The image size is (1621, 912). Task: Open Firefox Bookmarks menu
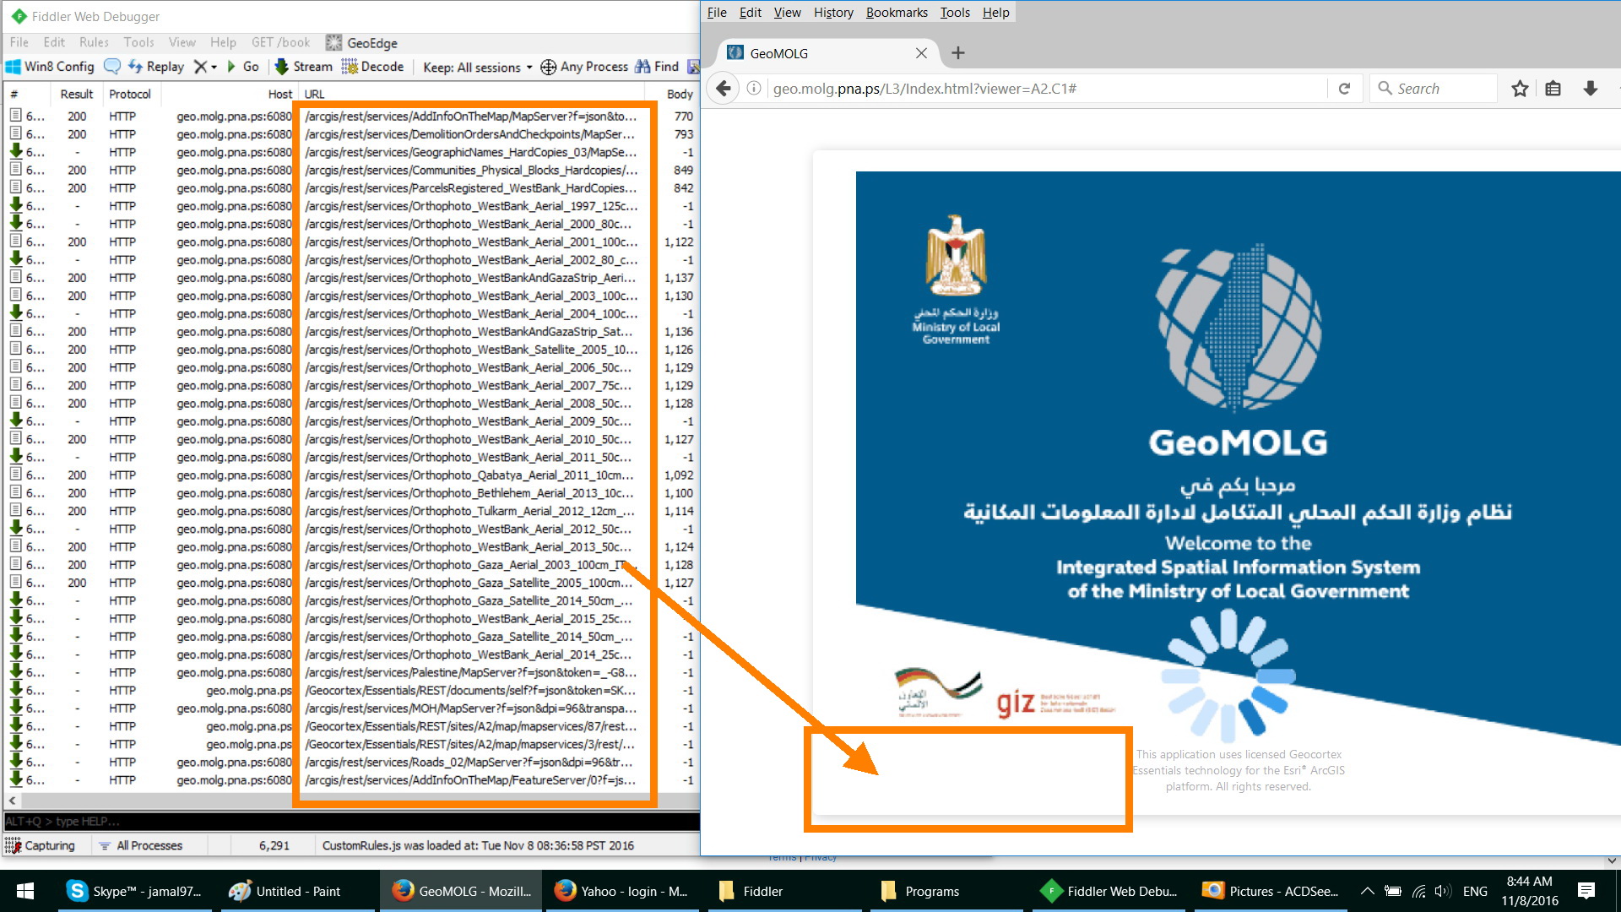point(897,13)
